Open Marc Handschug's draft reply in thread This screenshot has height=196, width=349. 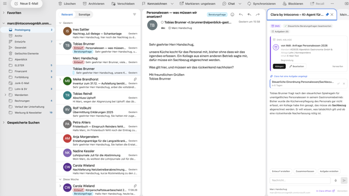click(98, 60)
